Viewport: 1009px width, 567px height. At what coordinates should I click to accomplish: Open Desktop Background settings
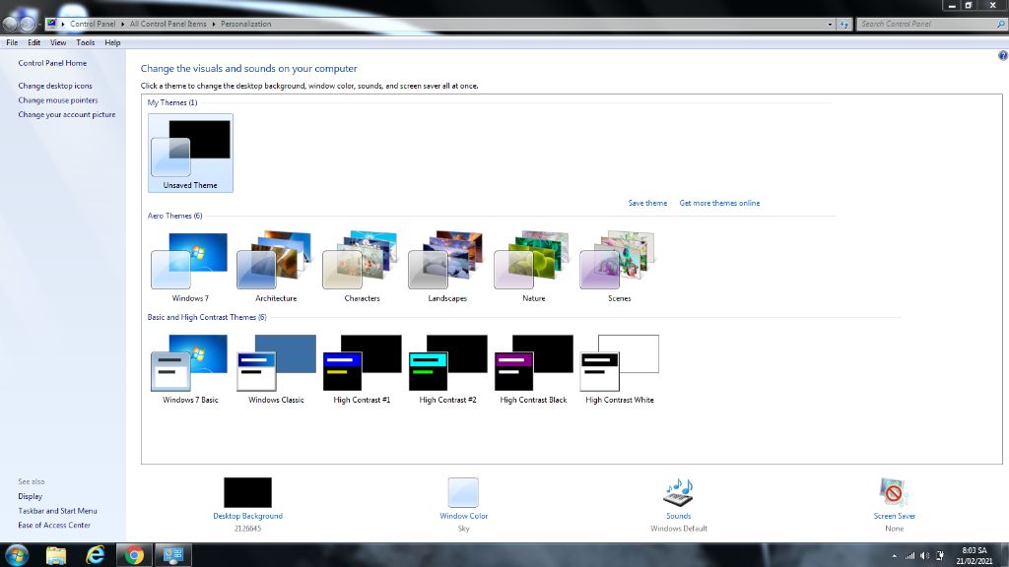(247, 504)
